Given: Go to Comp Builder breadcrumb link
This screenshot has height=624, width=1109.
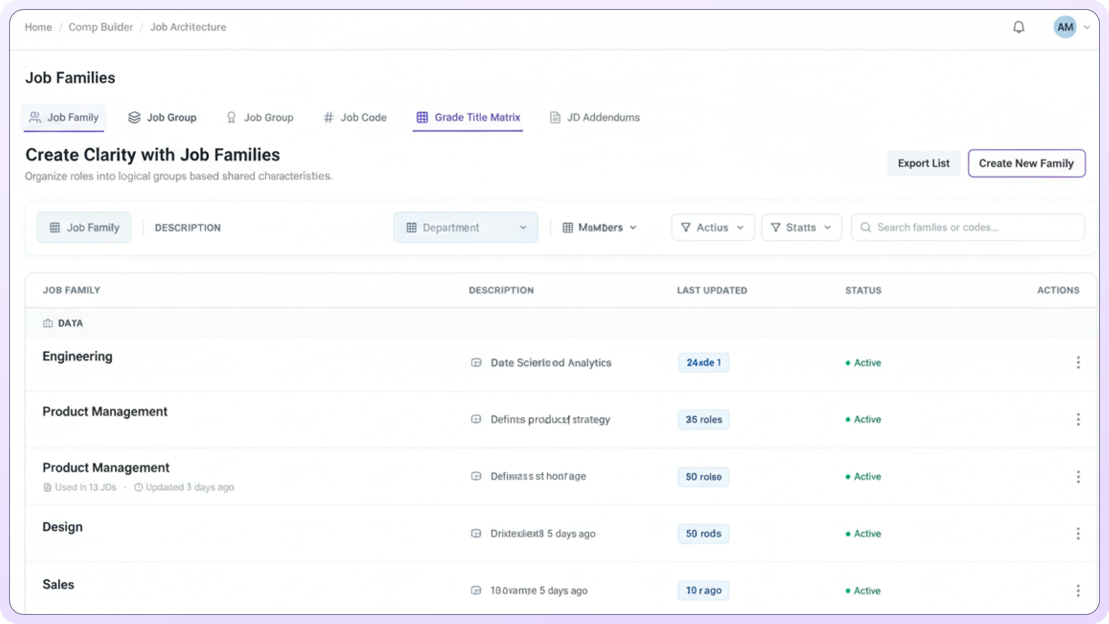Looking at the screenshot, I should coord(101,27).
